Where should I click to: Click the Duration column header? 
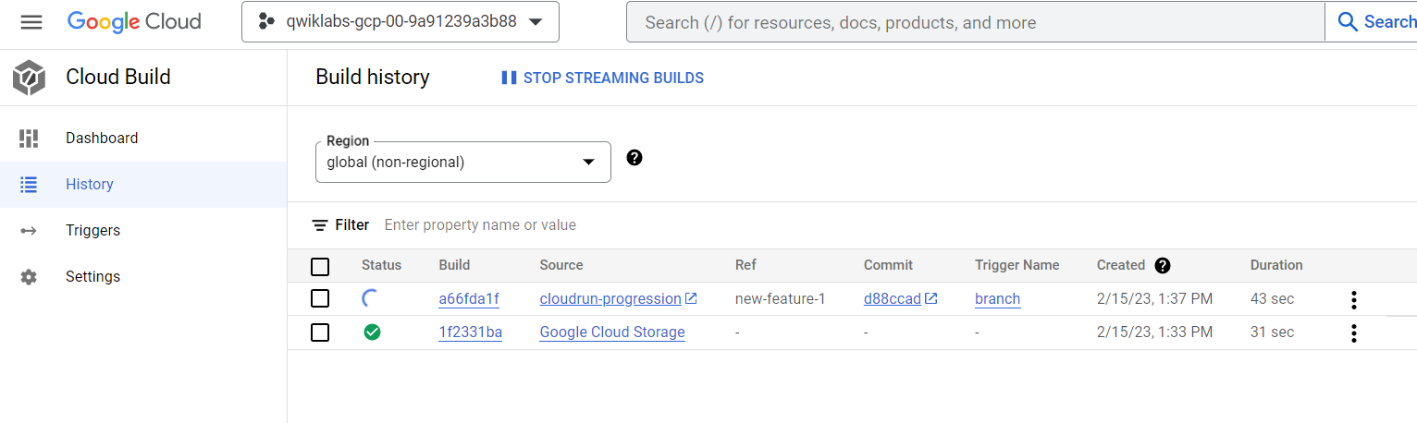[x=1276, y=265]
